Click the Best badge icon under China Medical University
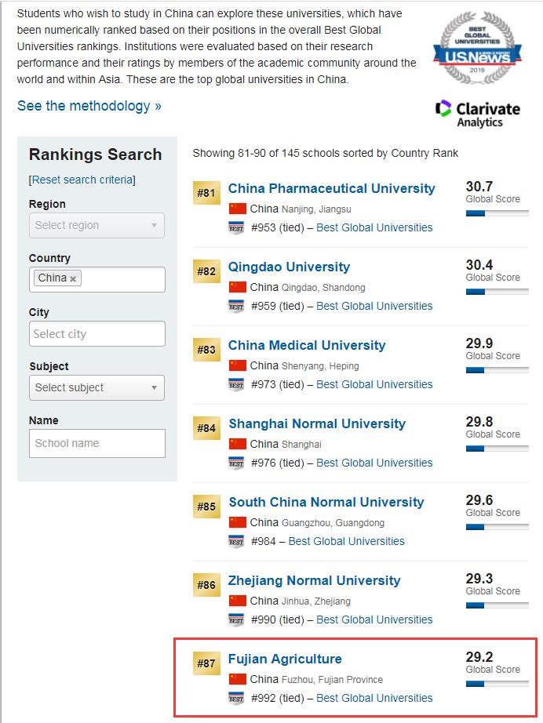The width and height of the screenshot is (543, 723). tap(236, 384)
